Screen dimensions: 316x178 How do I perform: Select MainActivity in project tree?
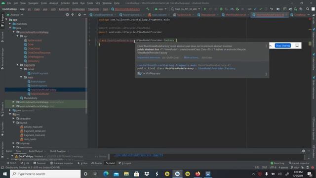31,98
